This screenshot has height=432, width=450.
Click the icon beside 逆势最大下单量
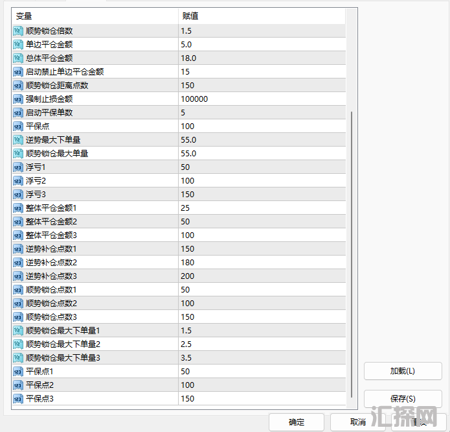(17, 140)
